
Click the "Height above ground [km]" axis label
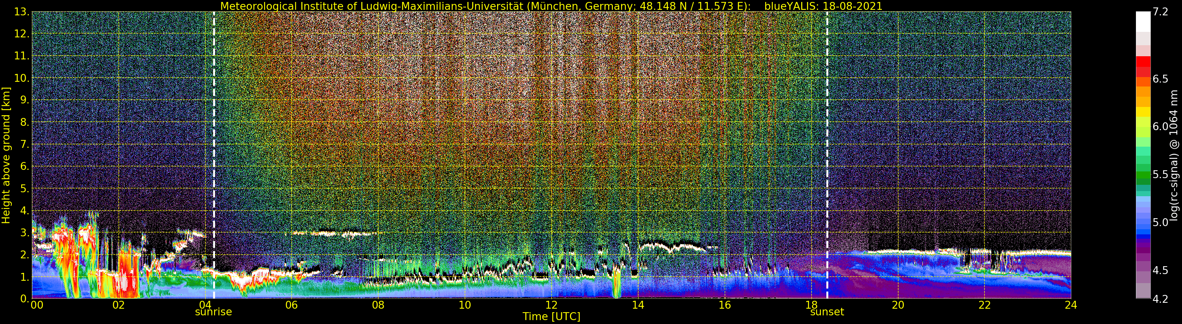(x=6, y=155)
